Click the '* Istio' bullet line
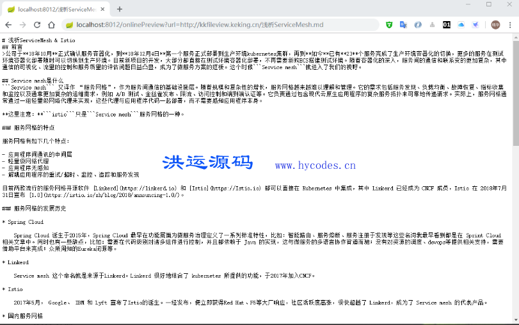 tap(13, 289)
